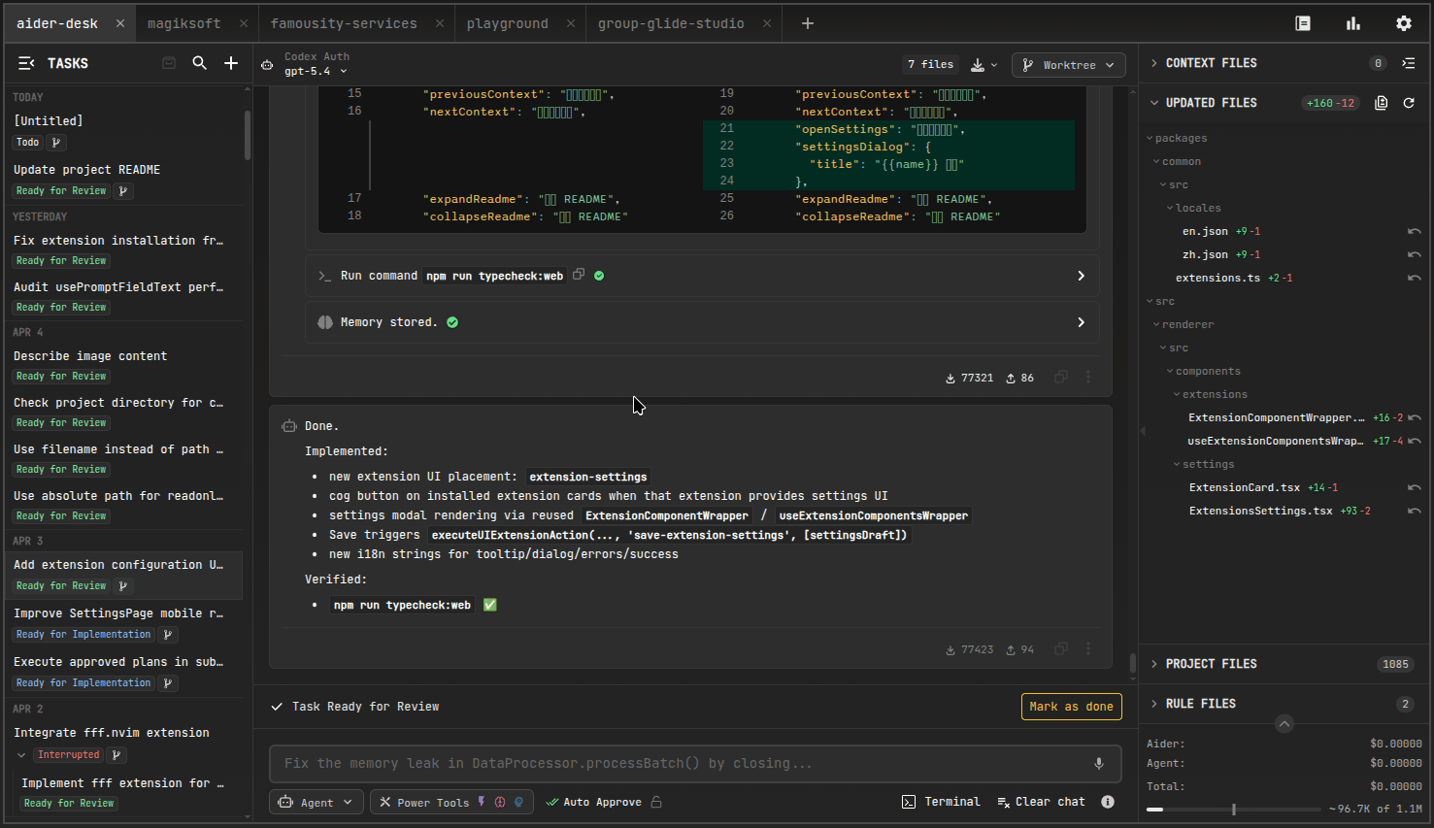Click the token usage progress bar
Image resolution: width=1434 pixels, height=828 pixels.
[1233, 809]
